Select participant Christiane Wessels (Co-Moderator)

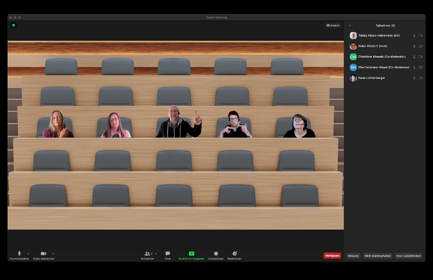(x=386, y=57)
